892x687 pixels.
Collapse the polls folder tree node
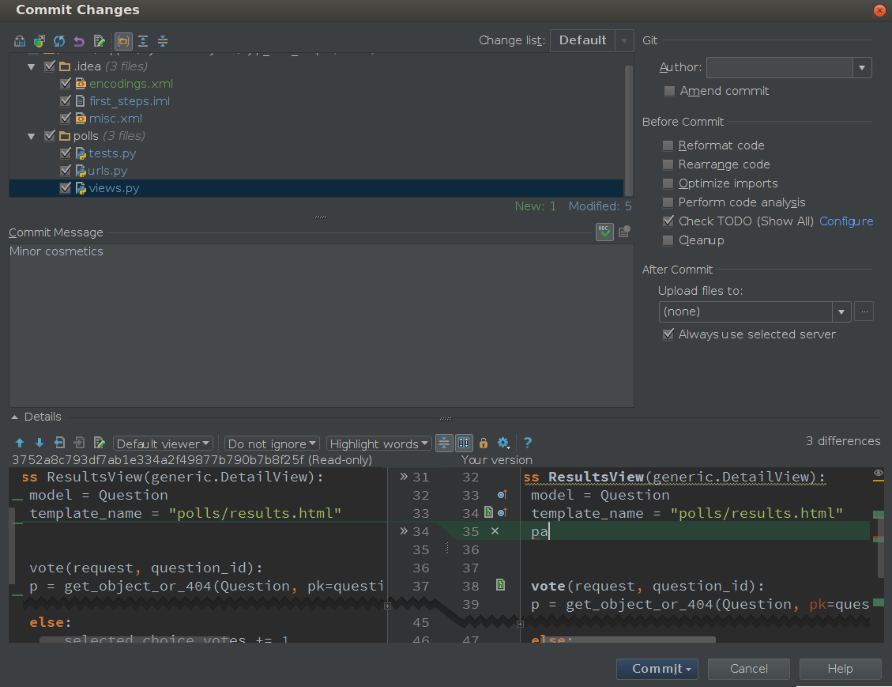32,136
